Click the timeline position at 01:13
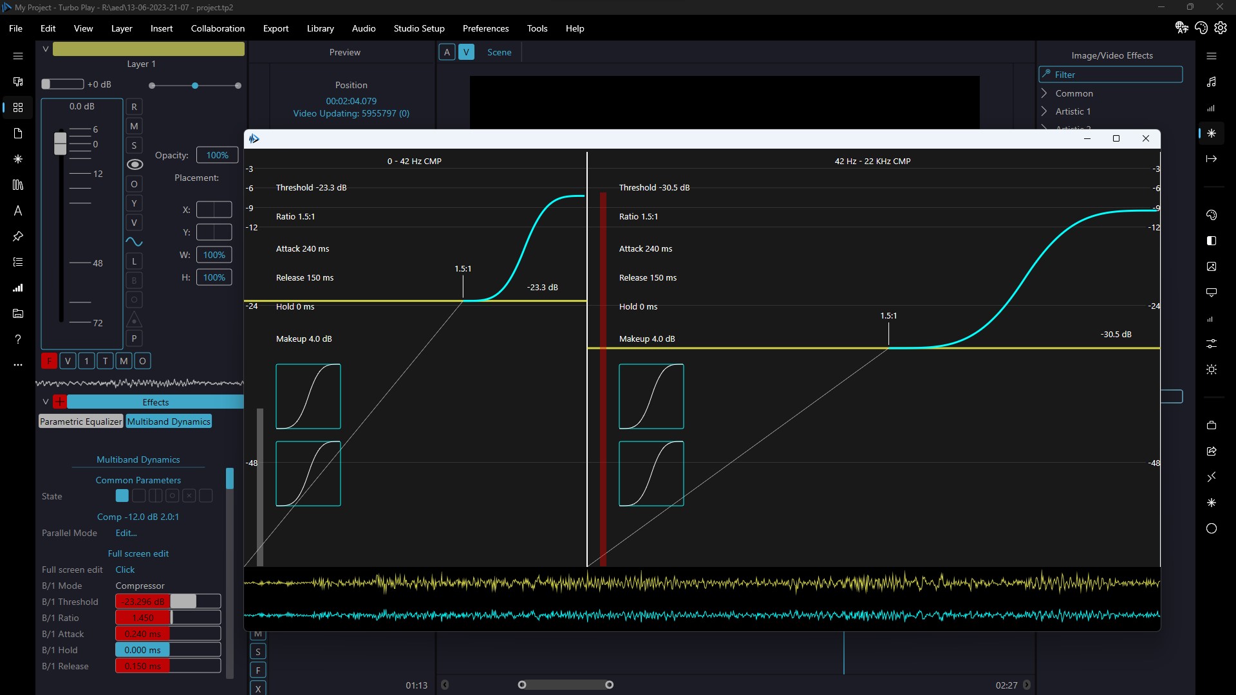This screenshot has width=1236, height=695. pyautogui.click(x=416, y=685)
